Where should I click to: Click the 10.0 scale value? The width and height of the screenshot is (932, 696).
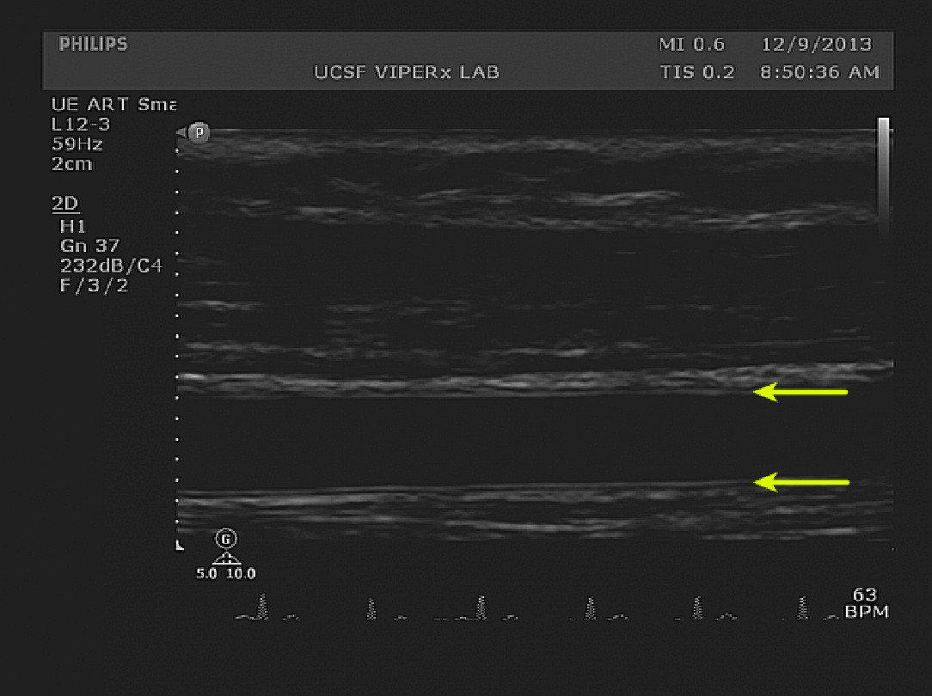coord(241,574)
